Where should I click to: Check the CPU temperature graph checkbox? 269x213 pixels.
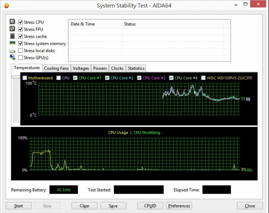pyautogui.click(x=59, y=78)
